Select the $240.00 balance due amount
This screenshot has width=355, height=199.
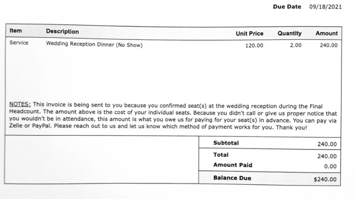point(325,180)
